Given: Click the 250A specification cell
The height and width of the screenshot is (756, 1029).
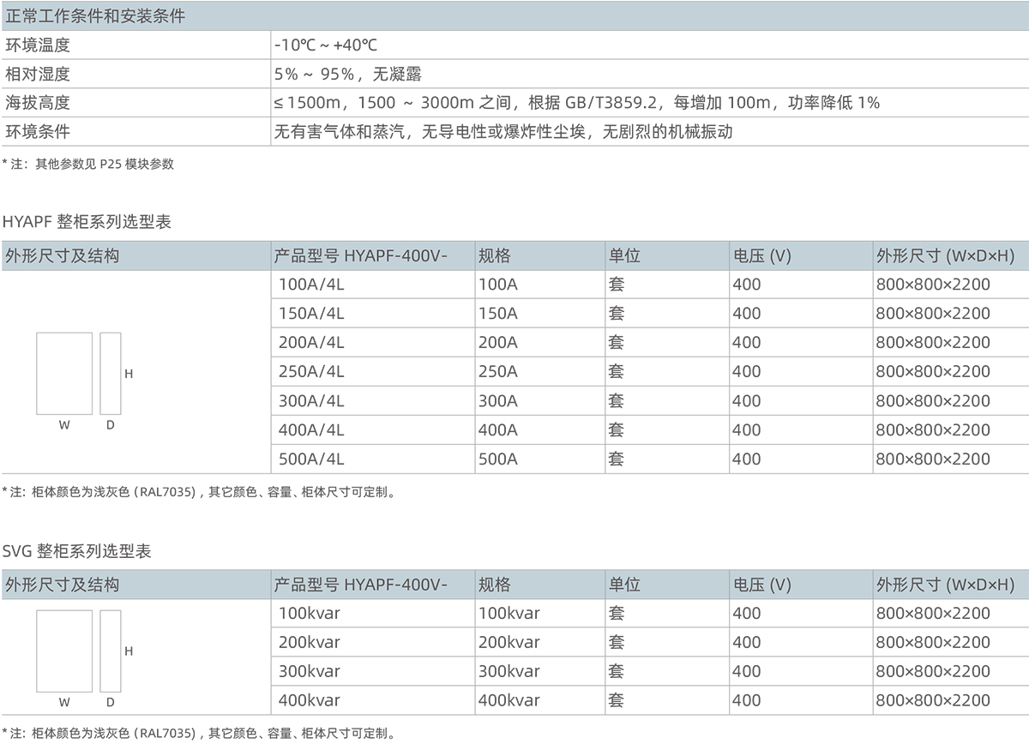Looking at the screenshot, I should 498,372.
